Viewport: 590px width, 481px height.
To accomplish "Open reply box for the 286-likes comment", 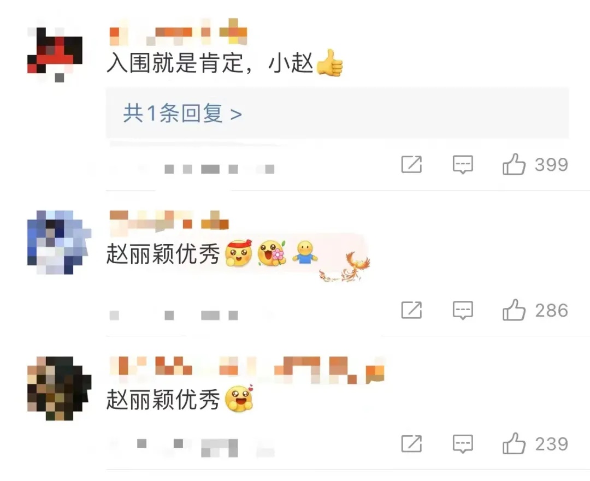I will point(463,310).
